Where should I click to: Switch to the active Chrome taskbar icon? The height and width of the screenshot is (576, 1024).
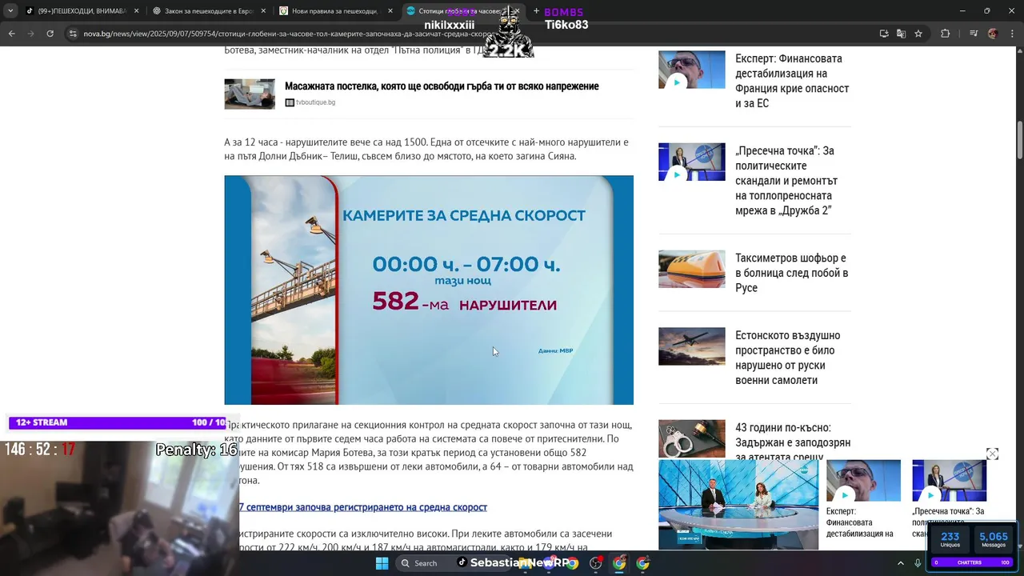(619, 563)
